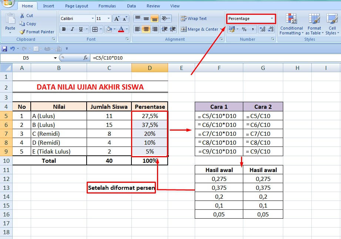This screenshot has height=239, width=341.
Task: Click the Copy command
Action: click(29, 24)
